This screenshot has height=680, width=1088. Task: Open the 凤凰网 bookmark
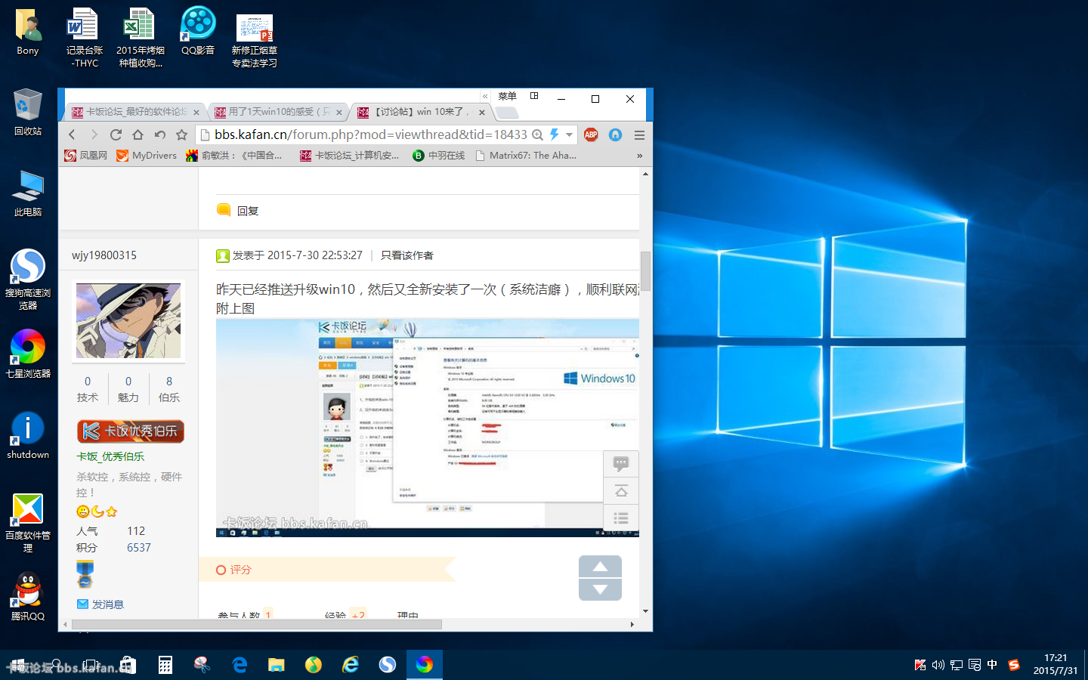coord(85,156)
